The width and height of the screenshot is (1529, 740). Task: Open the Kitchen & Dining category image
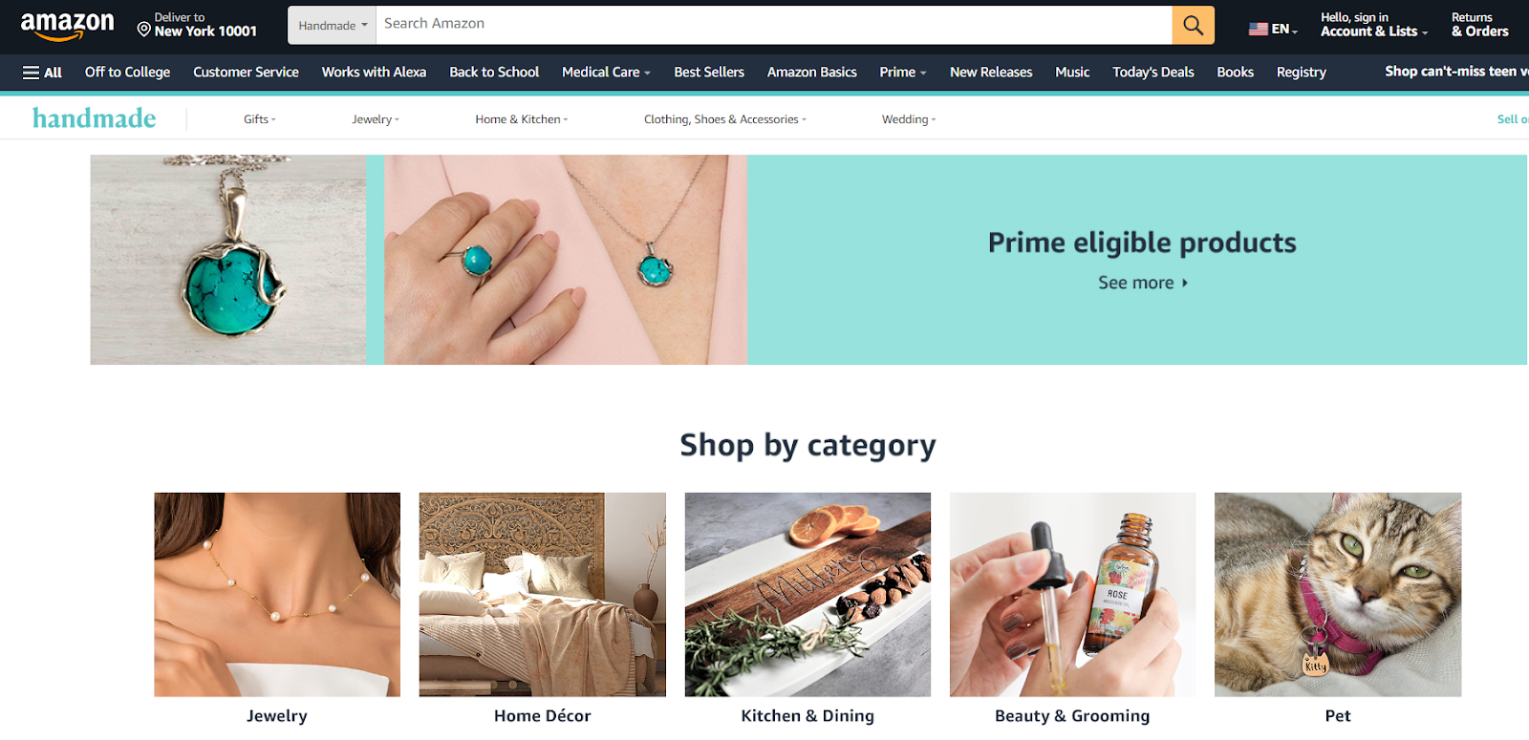(x=808, y=594)
